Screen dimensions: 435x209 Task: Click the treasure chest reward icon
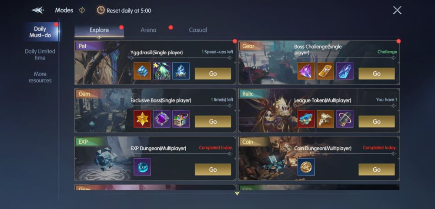click(181, 119)
